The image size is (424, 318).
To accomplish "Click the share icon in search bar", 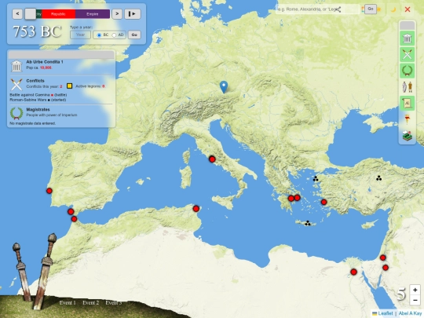I will 338,9.
